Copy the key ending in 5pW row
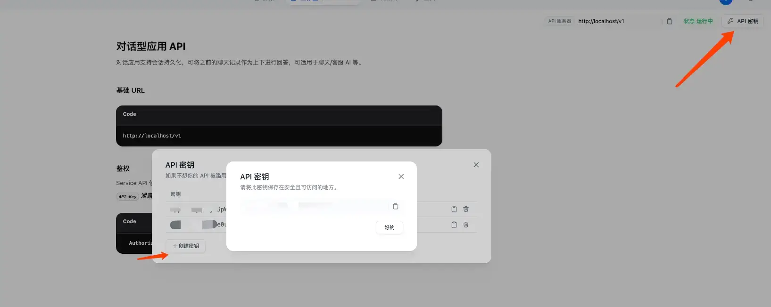The height and width of the screenshot is (307, 771). pyautogui.click(x=454, y=209)
